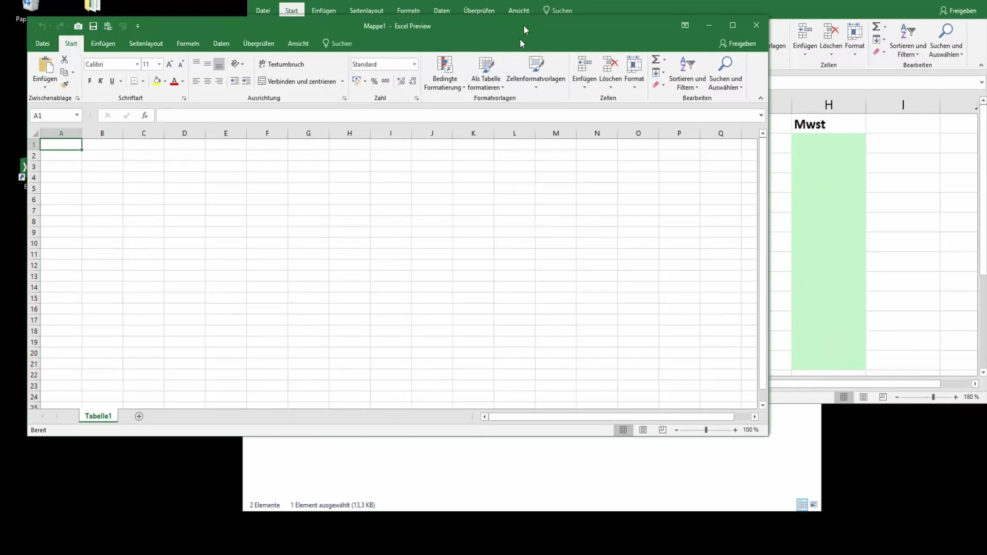Click the AutoSum sigma icon in front window
Viewport: 987px width, 555px height.
click(656, 60)
